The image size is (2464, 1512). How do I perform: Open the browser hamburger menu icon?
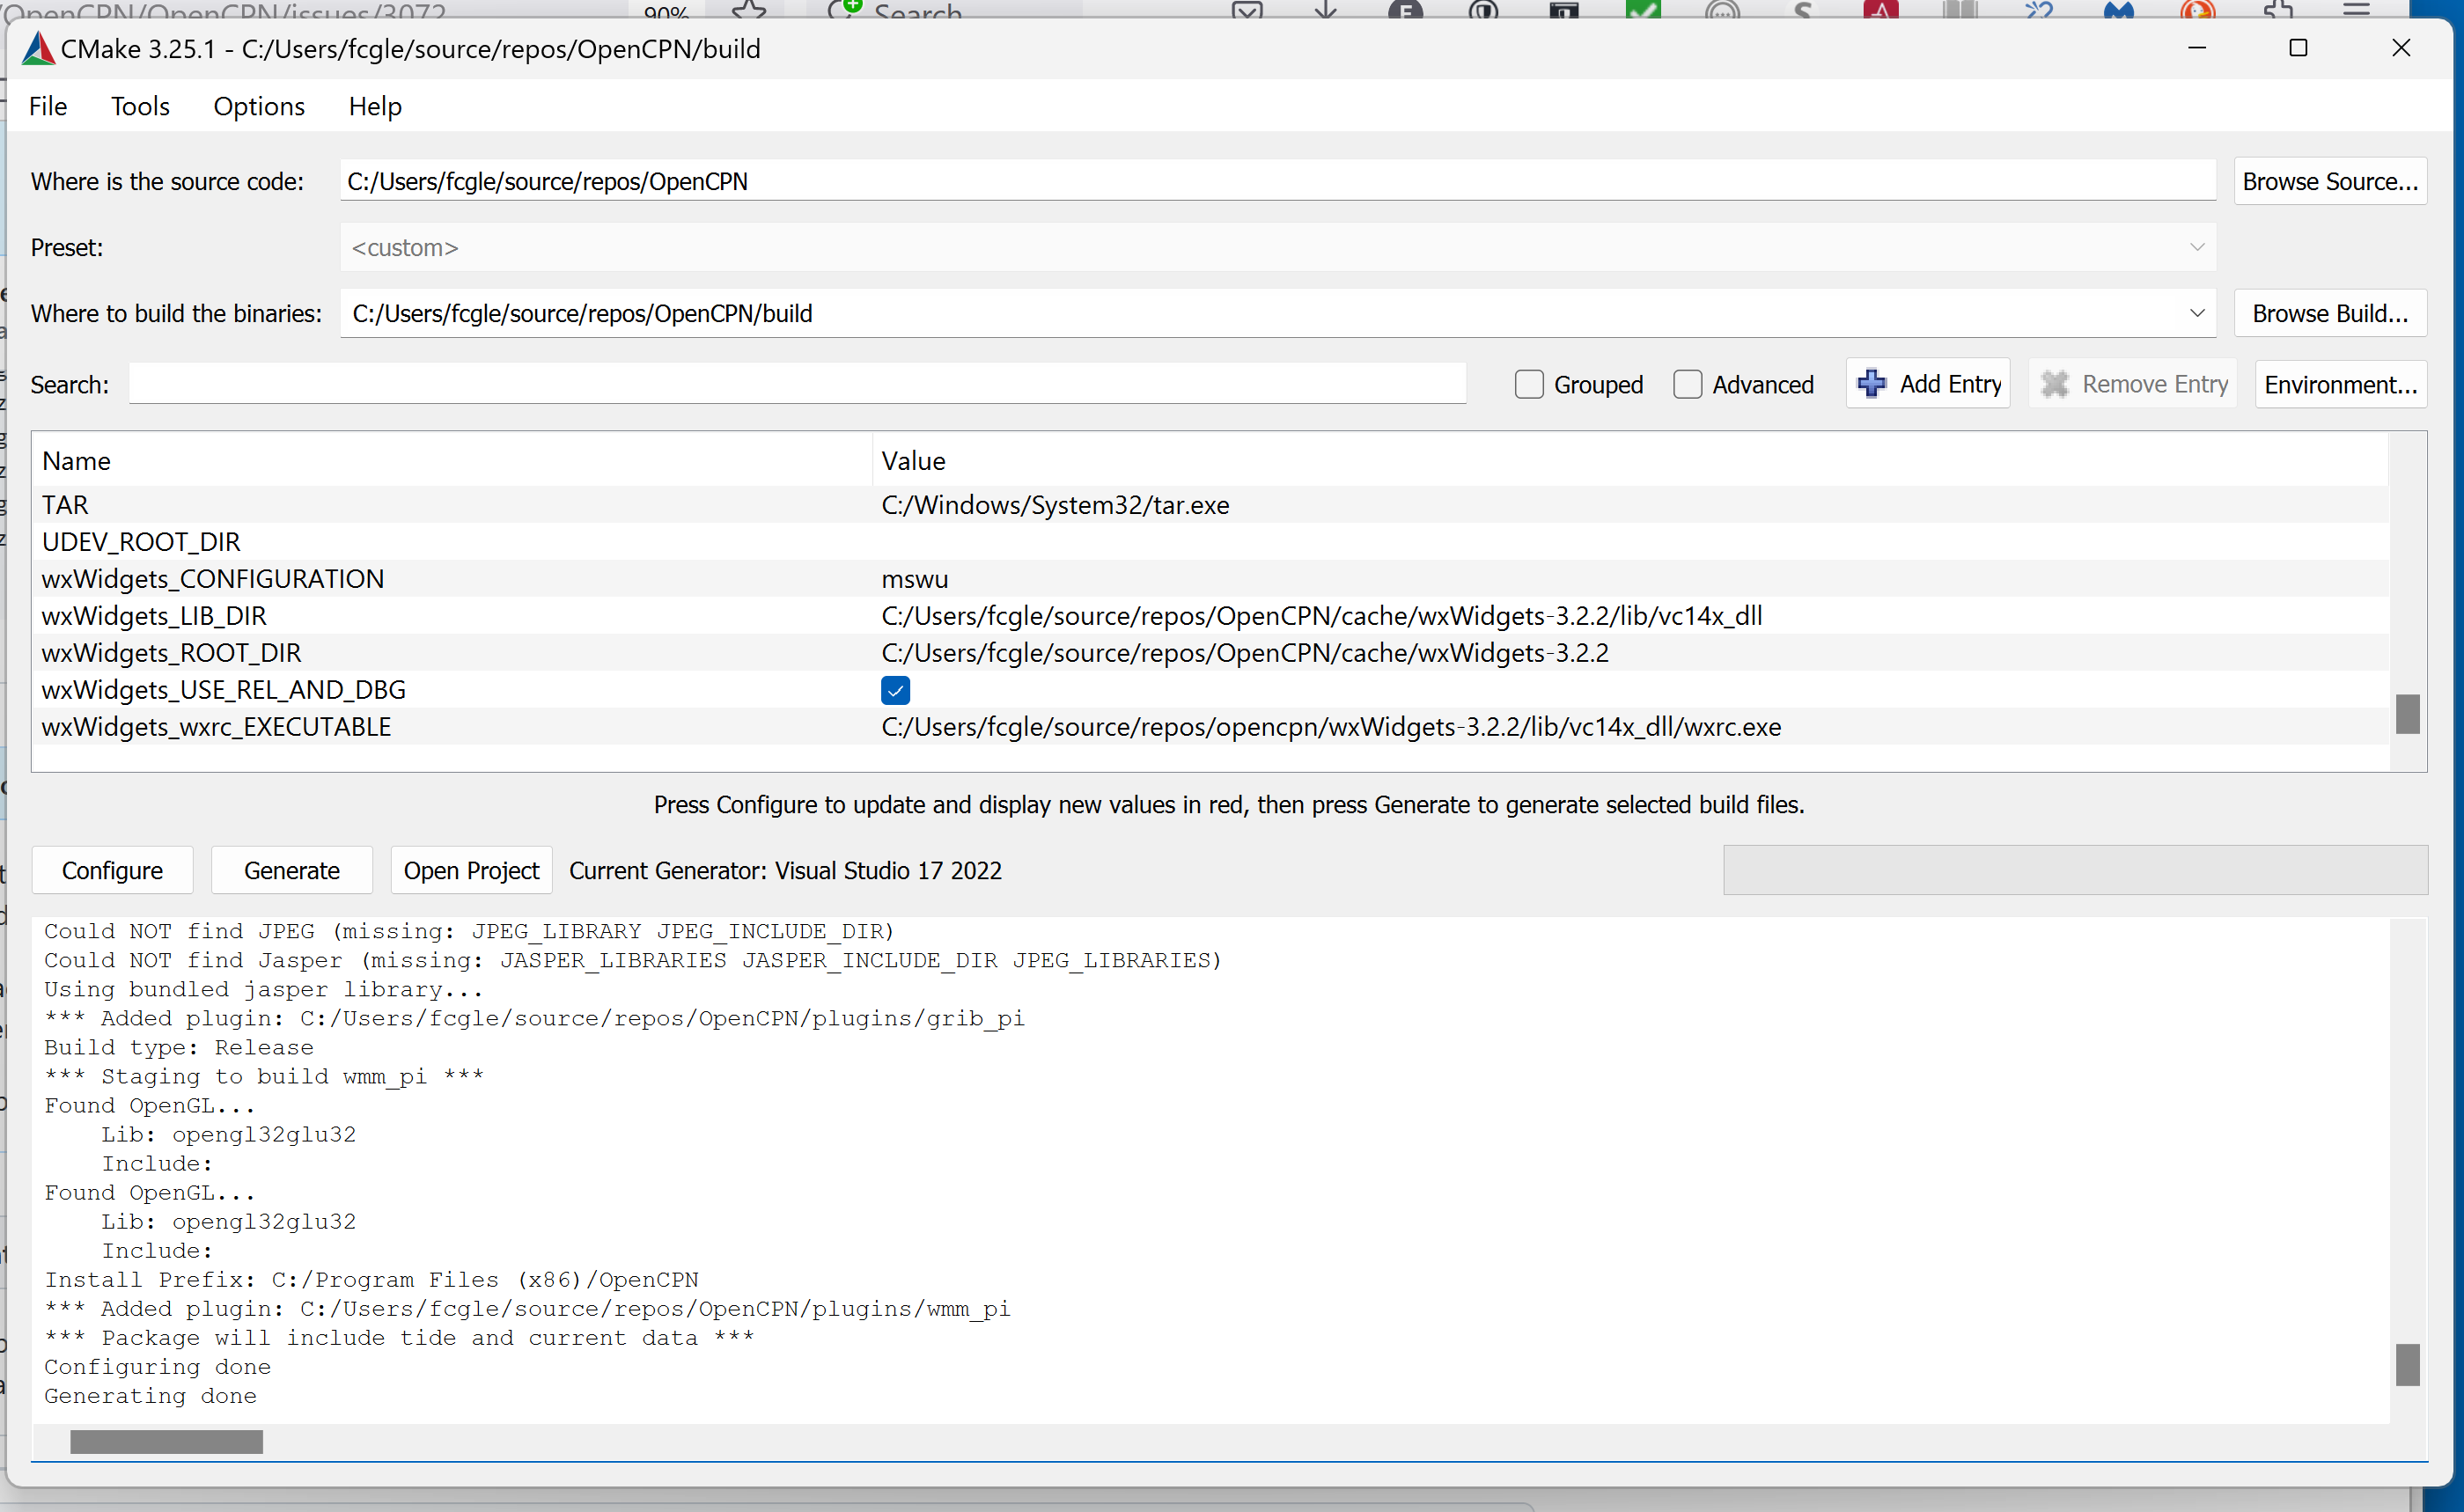click(2357, 11)
